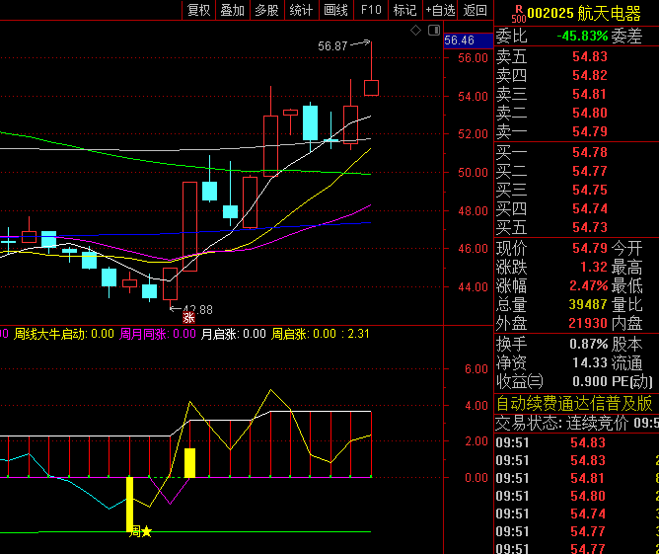Click the stock title 002025 航天电器
Screen dimensions: 659x554
584,13
